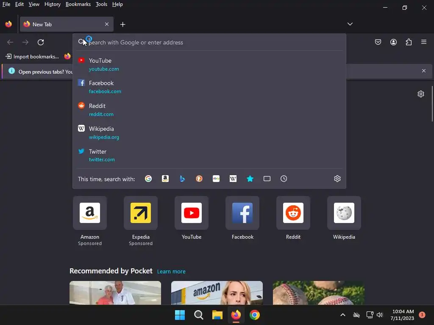
Task: Dismiss the Open previous tabs notification
Action: pos(424,71)
